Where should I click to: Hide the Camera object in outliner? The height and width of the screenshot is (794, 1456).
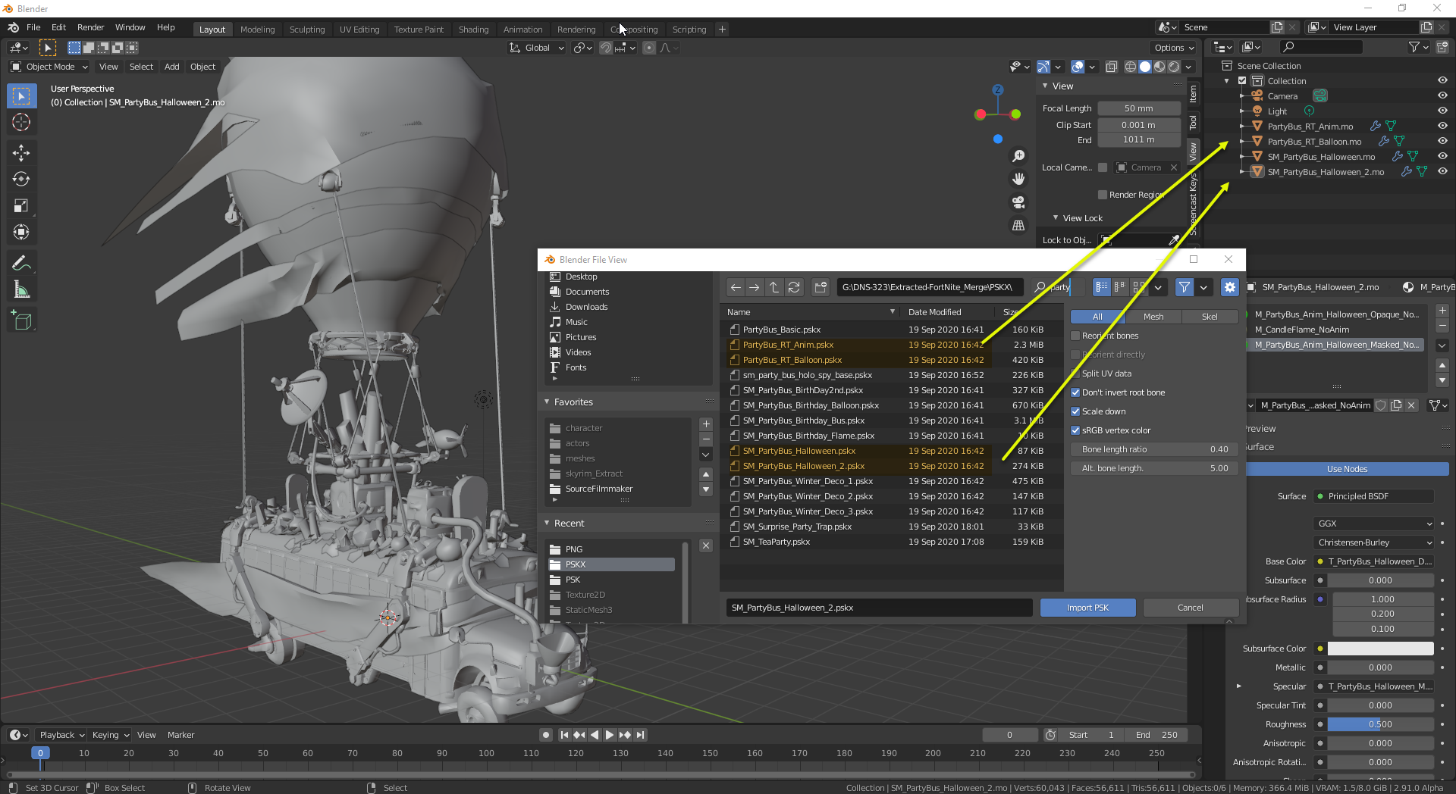[1442, 96]
